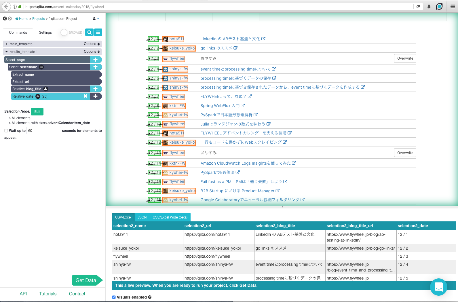458x302 pixels.
Task: Click the ParseHub extension toolbar icon
Action: 439,7
